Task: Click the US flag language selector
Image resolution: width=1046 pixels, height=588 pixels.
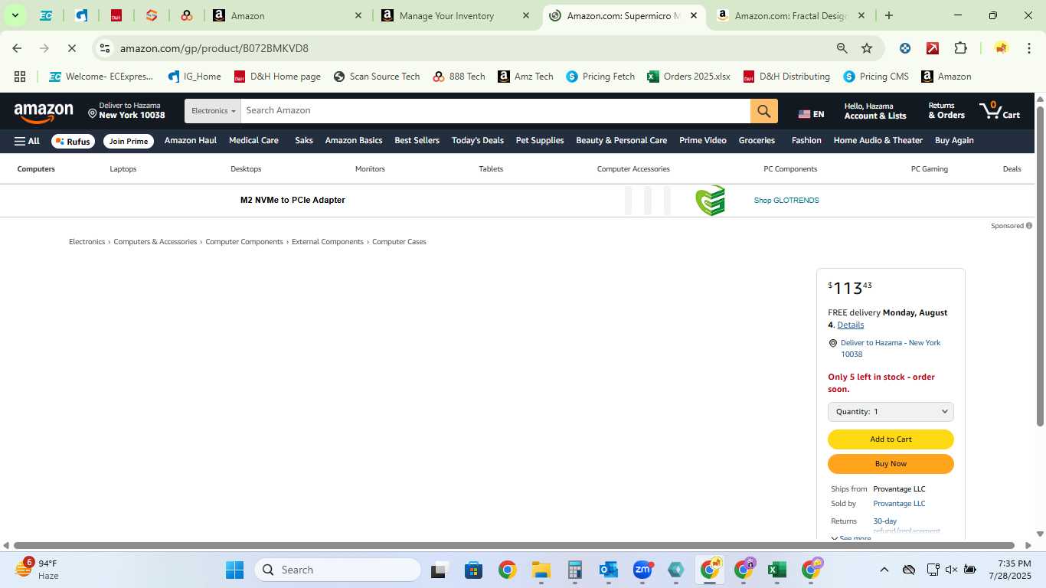Action: pyautogui.click(x=811, y=114)
